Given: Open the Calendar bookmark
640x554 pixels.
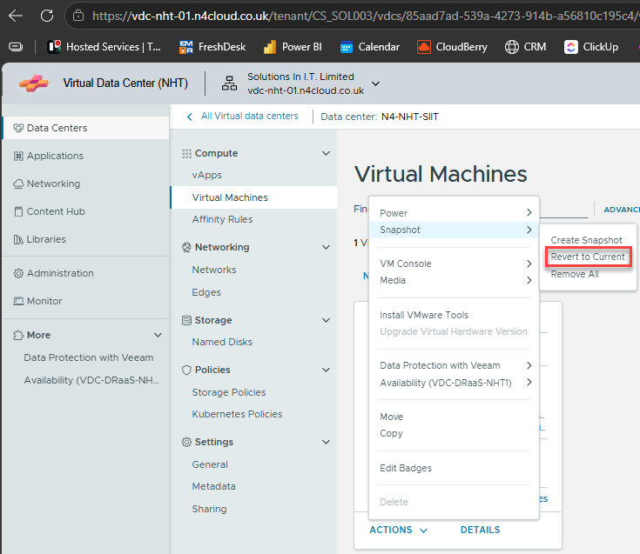Looking at the screenshot, I should pos(370,47).
